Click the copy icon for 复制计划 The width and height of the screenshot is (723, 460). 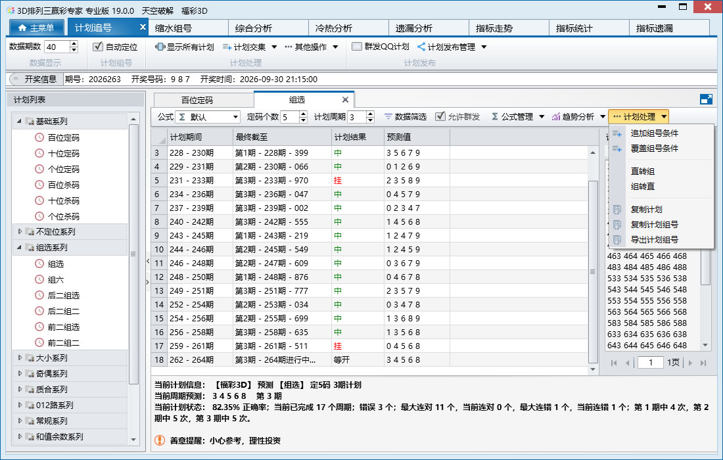pyautogui.click(x=617, y=209)
